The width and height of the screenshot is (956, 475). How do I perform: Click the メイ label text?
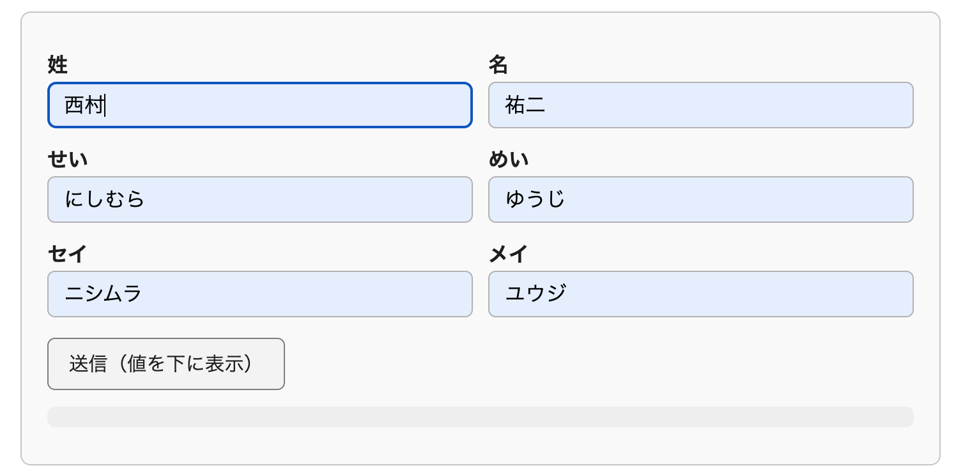coord(508,254)
